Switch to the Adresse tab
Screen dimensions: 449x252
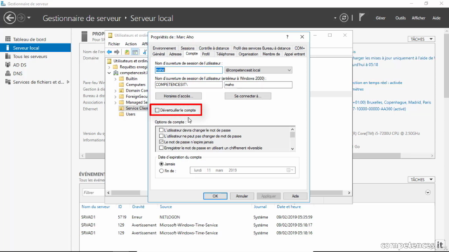175,55
